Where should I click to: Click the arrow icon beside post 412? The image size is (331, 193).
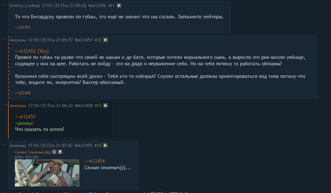[x=105, y=40]
